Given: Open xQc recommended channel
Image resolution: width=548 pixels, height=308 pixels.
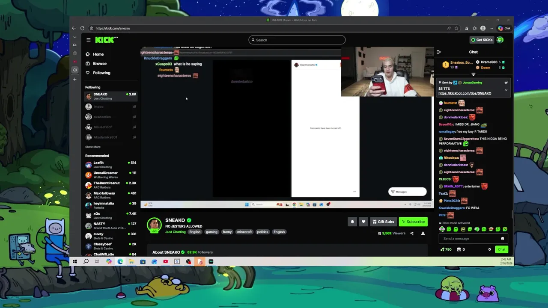Looking at the screenshot, I should pyautogui.click(x=110, y=216).
